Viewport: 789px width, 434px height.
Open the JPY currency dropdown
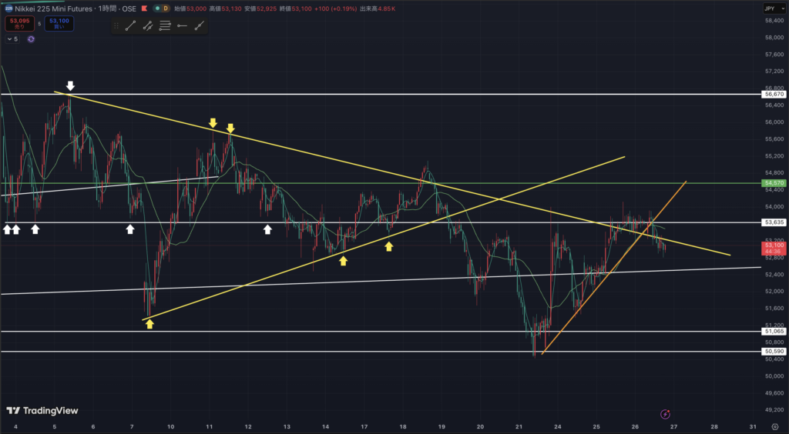click(x=771, y=8)
